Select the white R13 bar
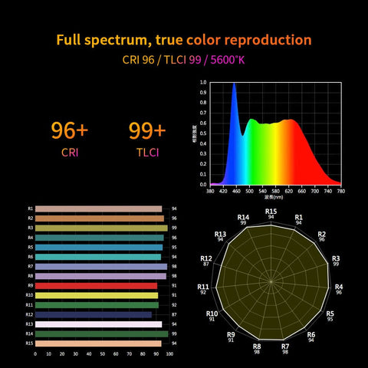This screenshot has width=368, height=368. 99,324
